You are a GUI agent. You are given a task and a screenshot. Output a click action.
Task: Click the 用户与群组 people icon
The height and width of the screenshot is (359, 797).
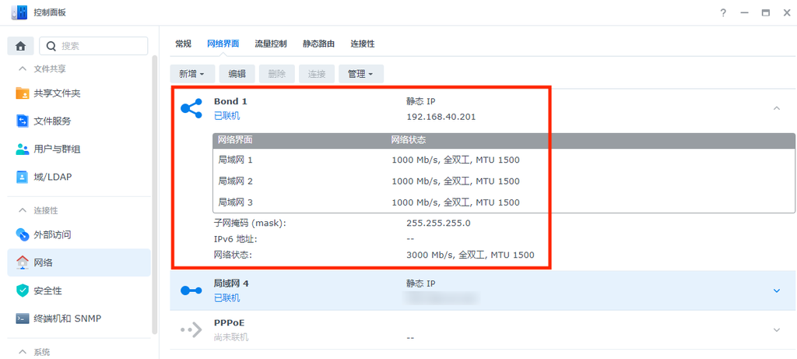[x=23, y=149]
